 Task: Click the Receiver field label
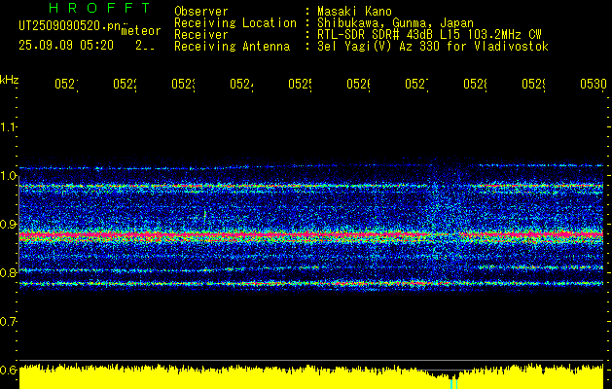pyautogui.click(x=201, y=35)
